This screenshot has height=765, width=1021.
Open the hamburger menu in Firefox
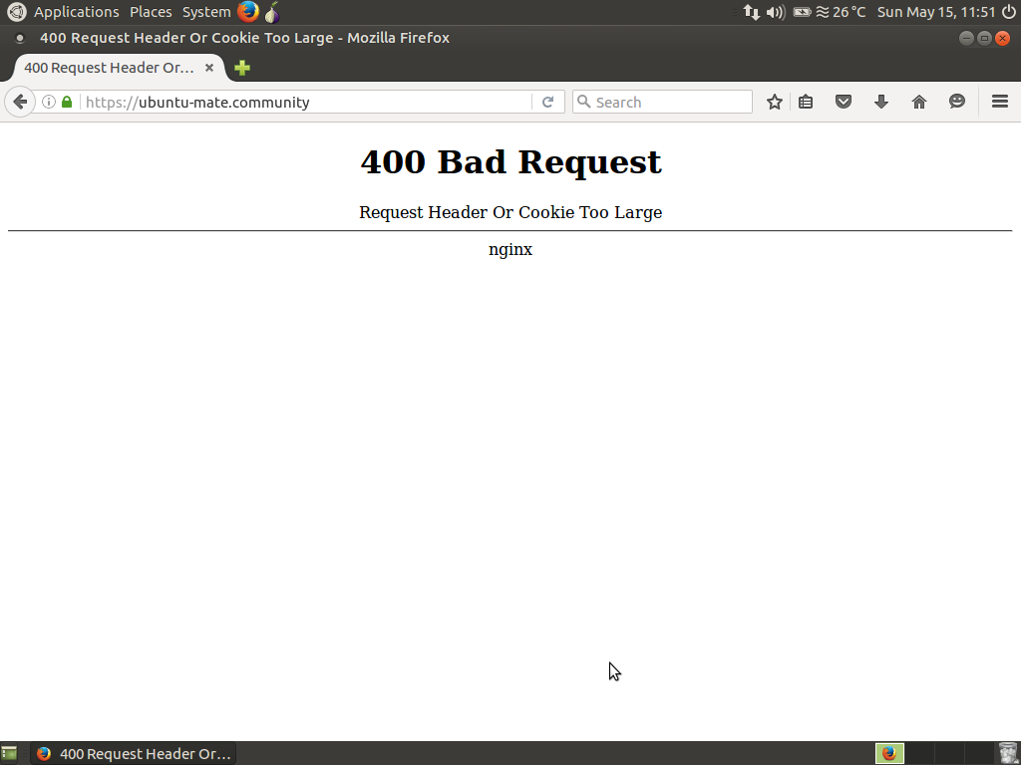point(999,102)
